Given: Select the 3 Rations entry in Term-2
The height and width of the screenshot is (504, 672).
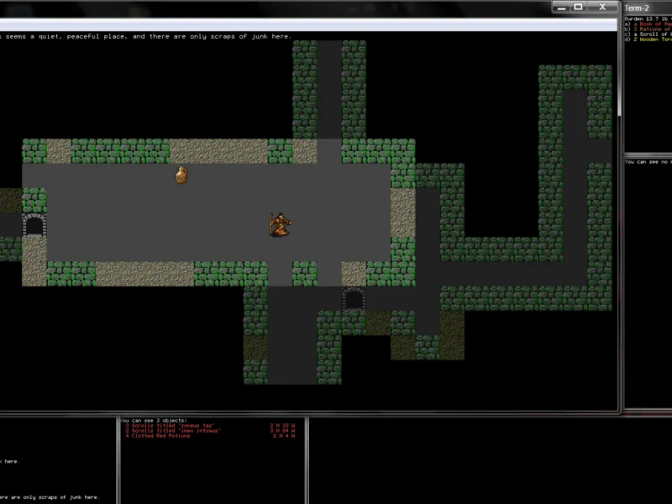Looking at the screenshot, I should 648,29.
